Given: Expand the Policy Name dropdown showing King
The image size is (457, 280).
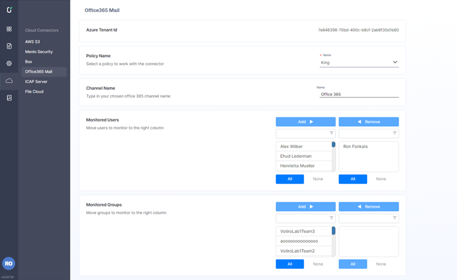Looking at the screenshot, I should [359, 62].
